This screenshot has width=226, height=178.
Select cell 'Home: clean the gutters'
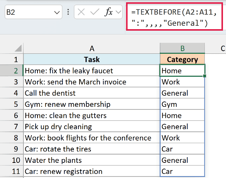(x=92, y=115)
